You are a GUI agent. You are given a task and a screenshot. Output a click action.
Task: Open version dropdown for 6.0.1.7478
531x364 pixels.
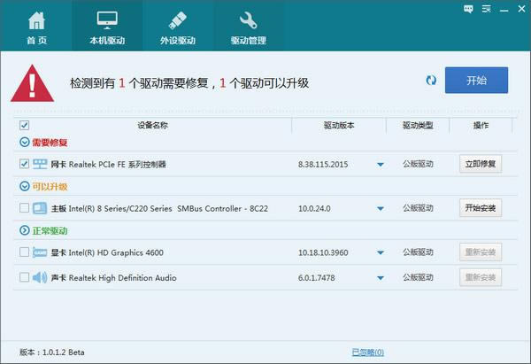tap(381, 278)
